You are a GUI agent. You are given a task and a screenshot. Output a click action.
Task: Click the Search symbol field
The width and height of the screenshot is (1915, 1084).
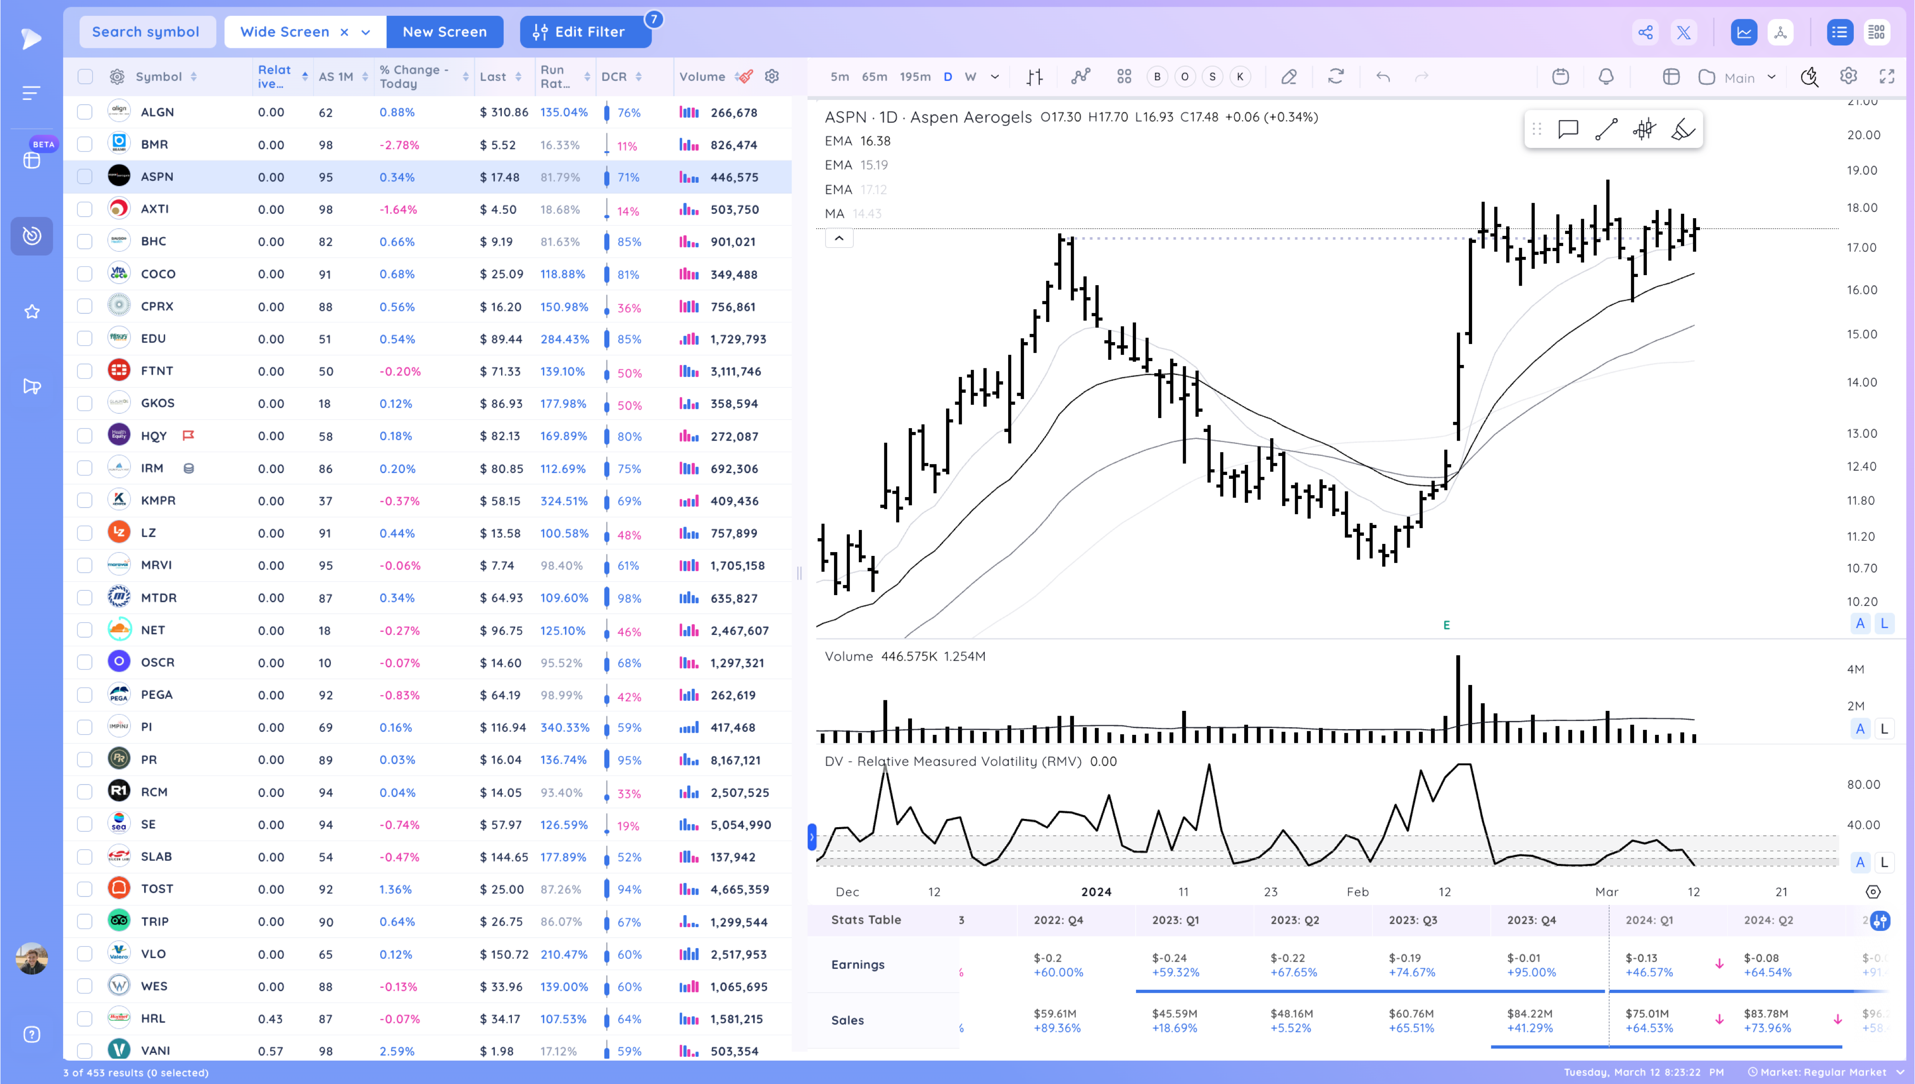click(146, 32)
